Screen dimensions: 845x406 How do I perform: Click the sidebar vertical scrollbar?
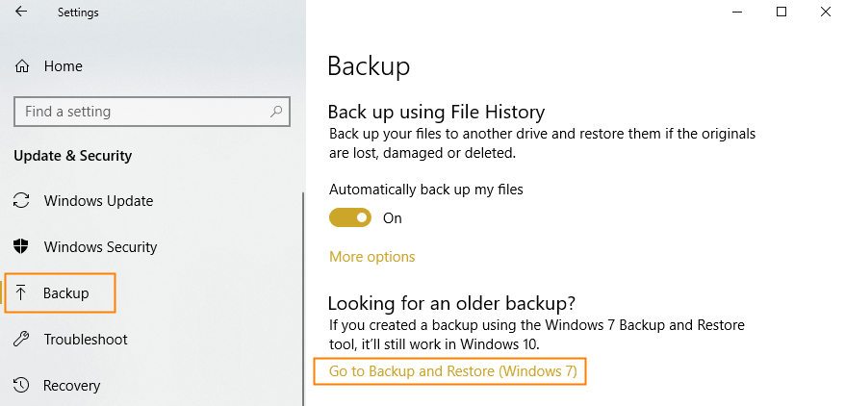[303, 299]
